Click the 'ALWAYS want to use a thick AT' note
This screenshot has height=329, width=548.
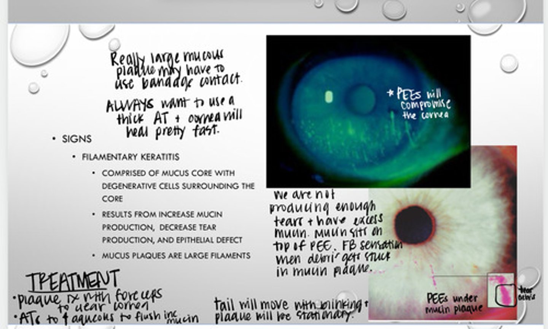click(174, 117)
